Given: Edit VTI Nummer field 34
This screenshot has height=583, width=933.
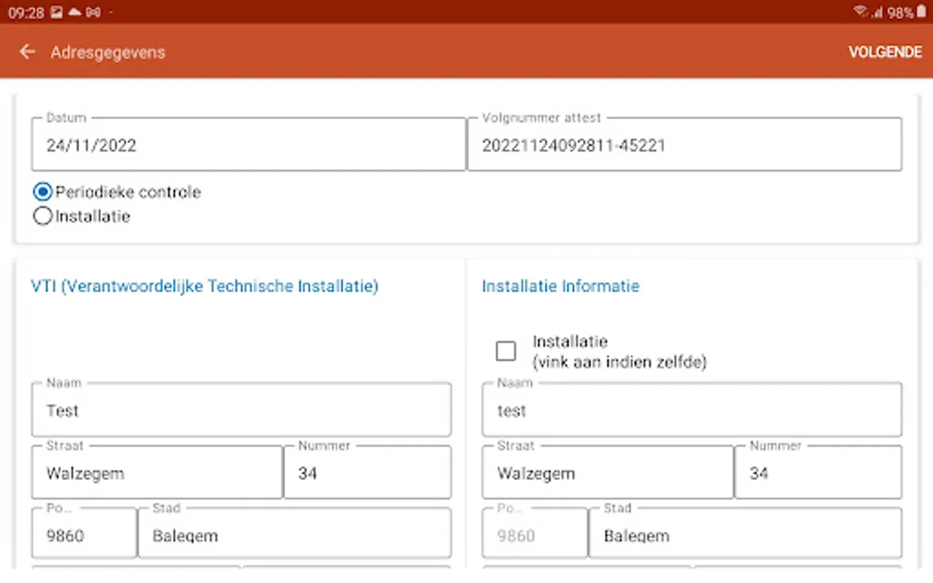Looking at the screenshot, I should tap(367, 472).
